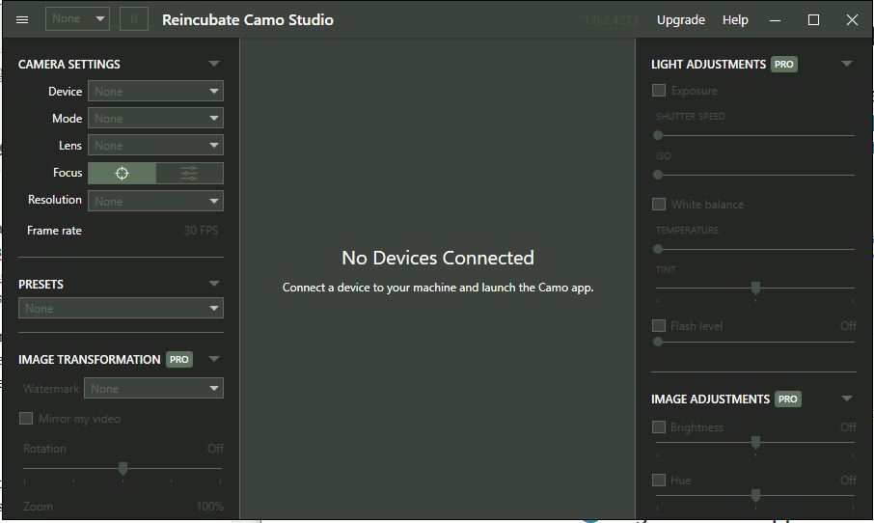Click the Flash level slider handle

pyautogui.click(x=658, y=342)
